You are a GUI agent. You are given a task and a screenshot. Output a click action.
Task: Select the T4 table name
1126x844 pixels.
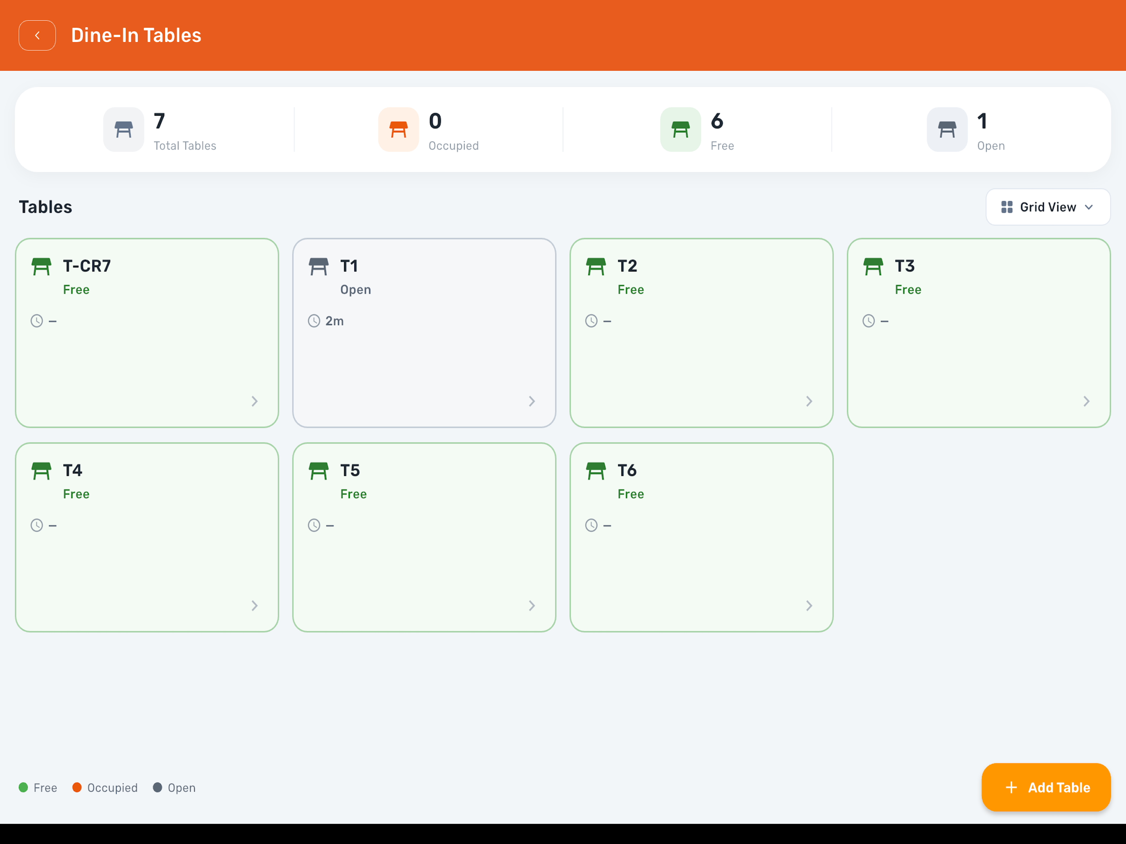(73, 471)
